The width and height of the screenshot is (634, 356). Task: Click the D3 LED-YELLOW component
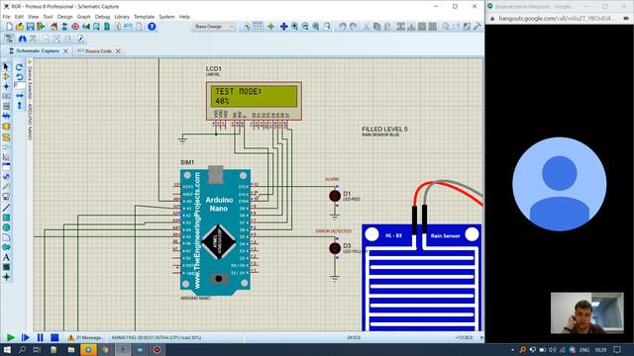pyautogui.click(x=335, y=248)
